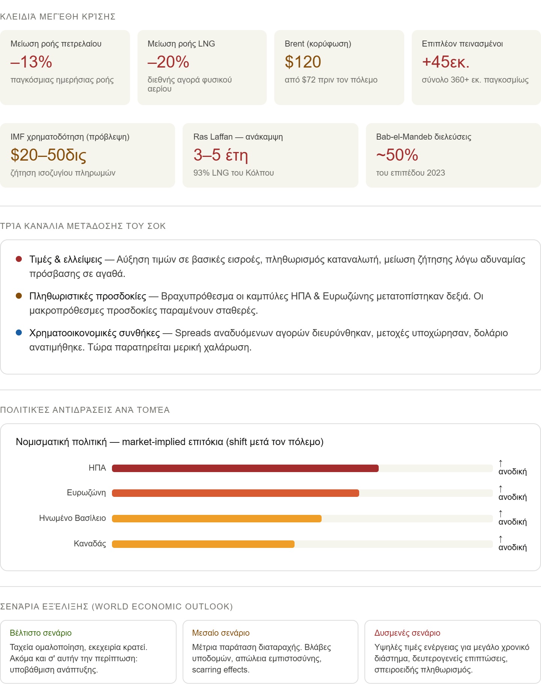Select the Μείωση ροής πετρελαίου –13% card
The height and width of the screenshot is (695, 541).
click(x=65, y=68)
